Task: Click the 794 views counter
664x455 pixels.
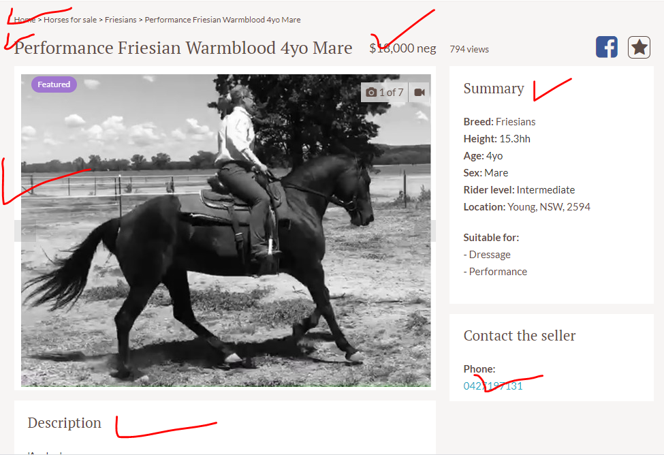Action: click(469, 49)
